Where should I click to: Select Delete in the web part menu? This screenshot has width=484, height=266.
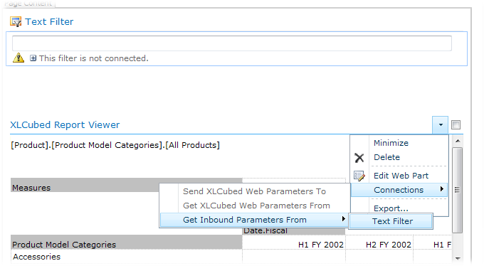click(x=386, y=157)
